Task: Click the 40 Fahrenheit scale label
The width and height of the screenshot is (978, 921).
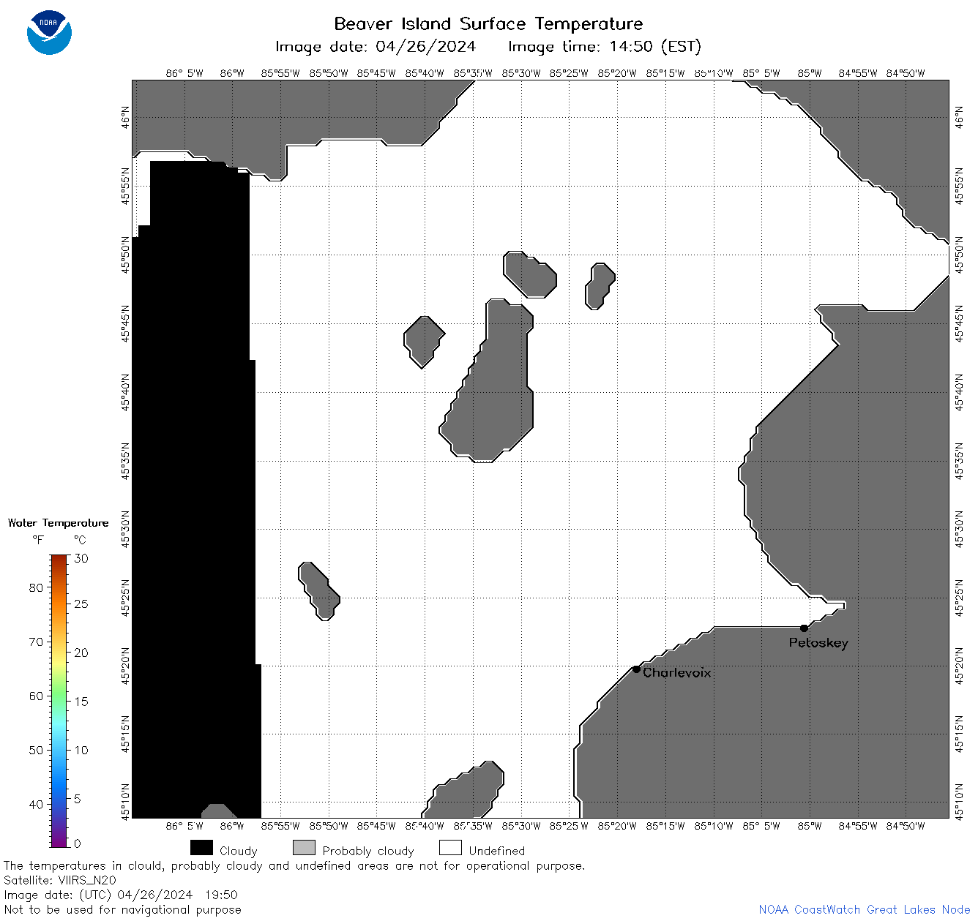Action: coord(36,804)
